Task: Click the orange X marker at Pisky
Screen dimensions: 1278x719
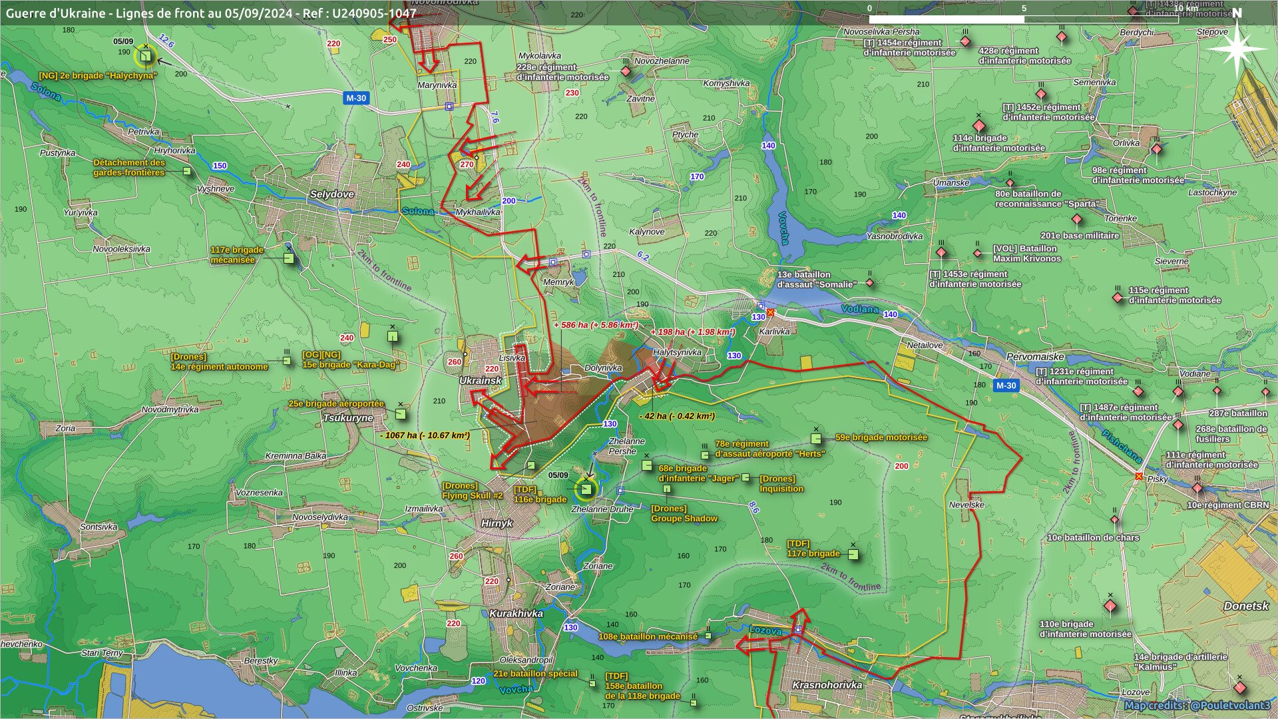Action: click(x=1139, y=476)
